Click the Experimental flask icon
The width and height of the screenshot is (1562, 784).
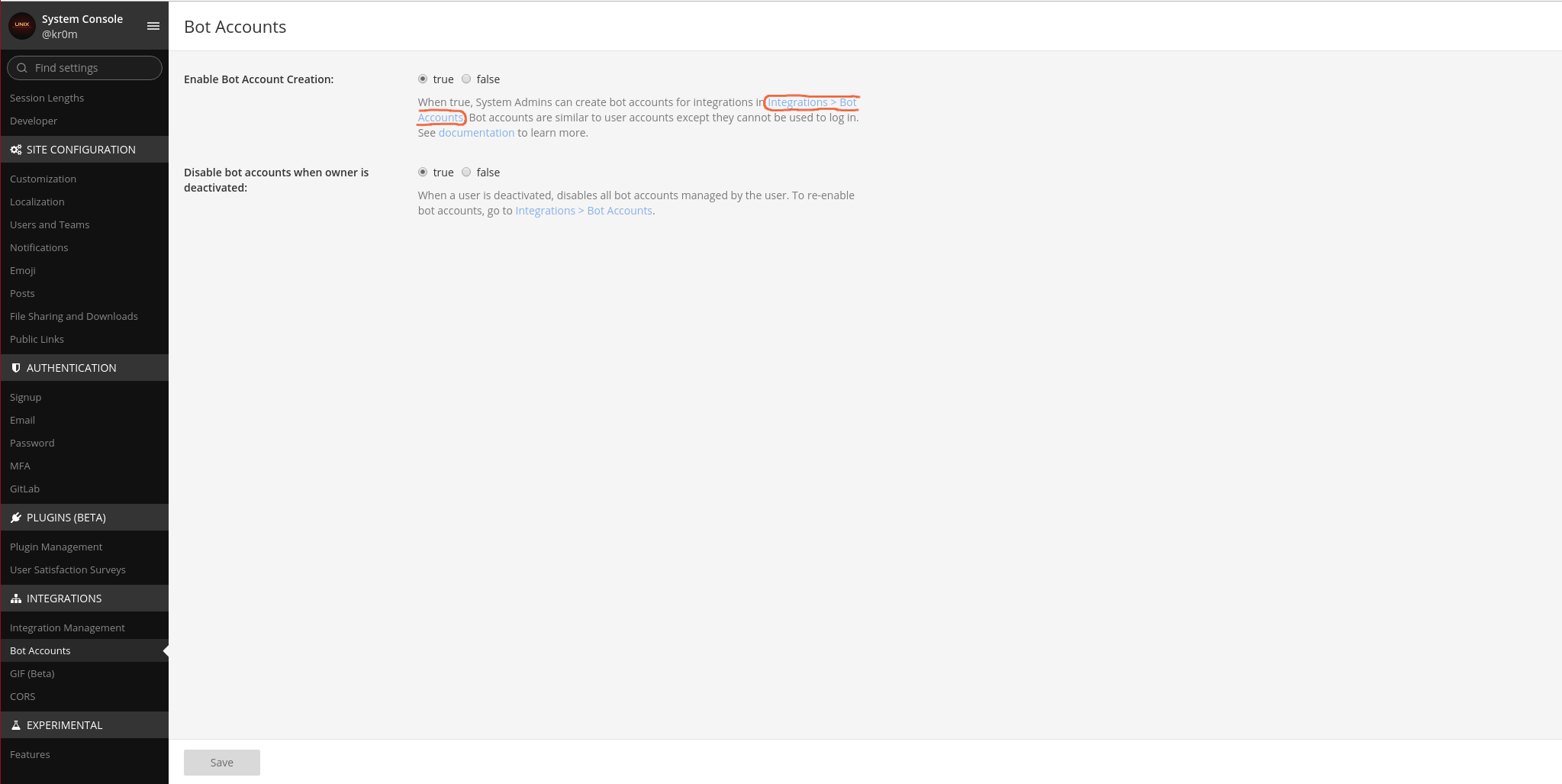click(16, 725)
